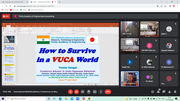Turn on the camera button
This screenshot has height=101, width=180.
(x=76, y=92)
